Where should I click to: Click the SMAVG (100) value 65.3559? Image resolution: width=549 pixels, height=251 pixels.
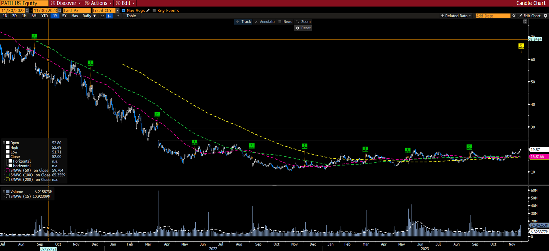pyautogui.click(x=59, y=175)
